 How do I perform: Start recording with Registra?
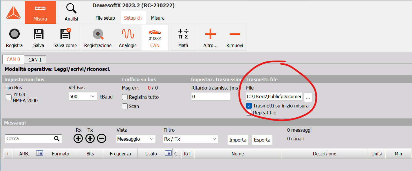tap(14, 38)
